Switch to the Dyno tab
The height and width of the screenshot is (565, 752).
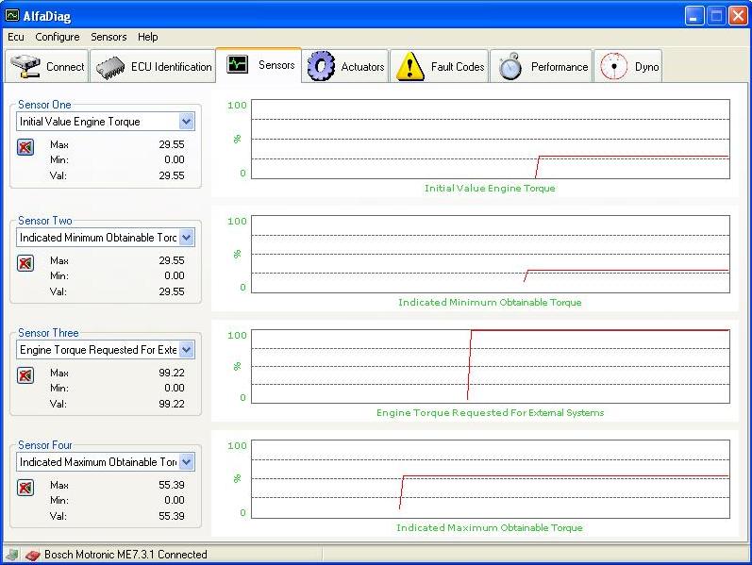(628, 66)
